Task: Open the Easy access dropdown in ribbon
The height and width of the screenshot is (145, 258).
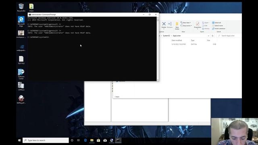Action: pyautogui.click(x=186, y=26)
